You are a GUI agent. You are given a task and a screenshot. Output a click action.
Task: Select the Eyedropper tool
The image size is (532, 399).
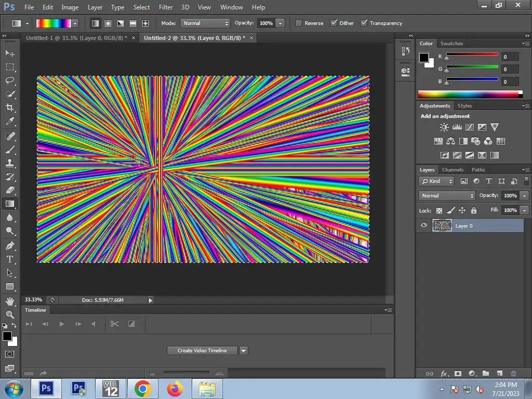[10, 122]
